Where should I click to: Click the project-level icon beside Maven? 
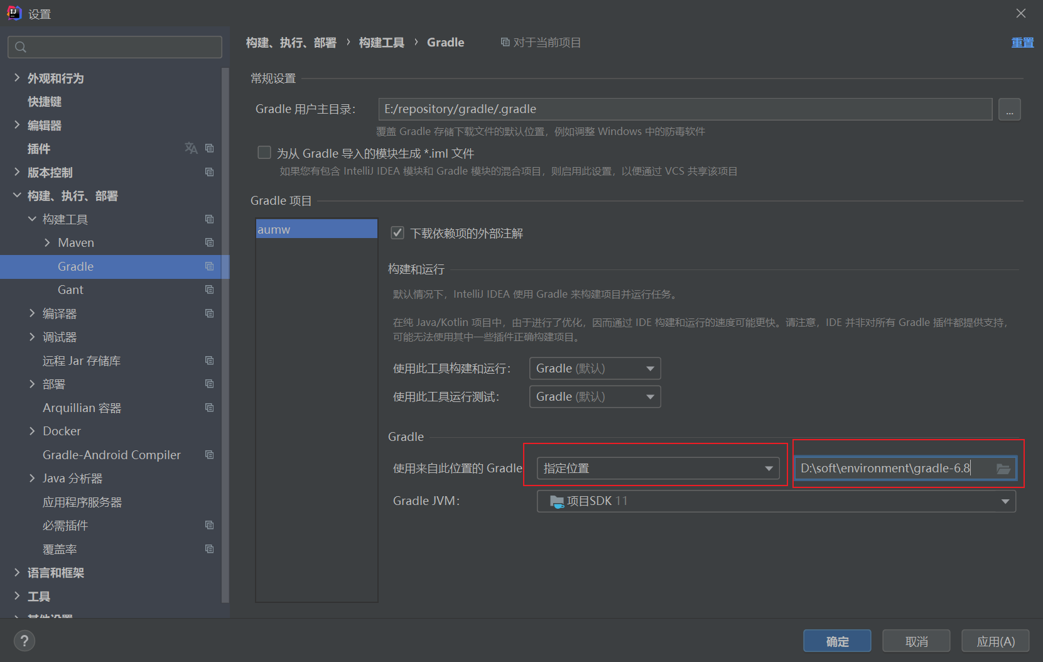point(210,242)
